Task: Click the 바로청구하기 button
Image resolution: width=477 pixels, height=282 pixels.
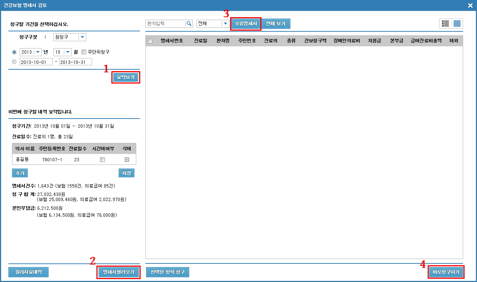Action: click(446, 272)
